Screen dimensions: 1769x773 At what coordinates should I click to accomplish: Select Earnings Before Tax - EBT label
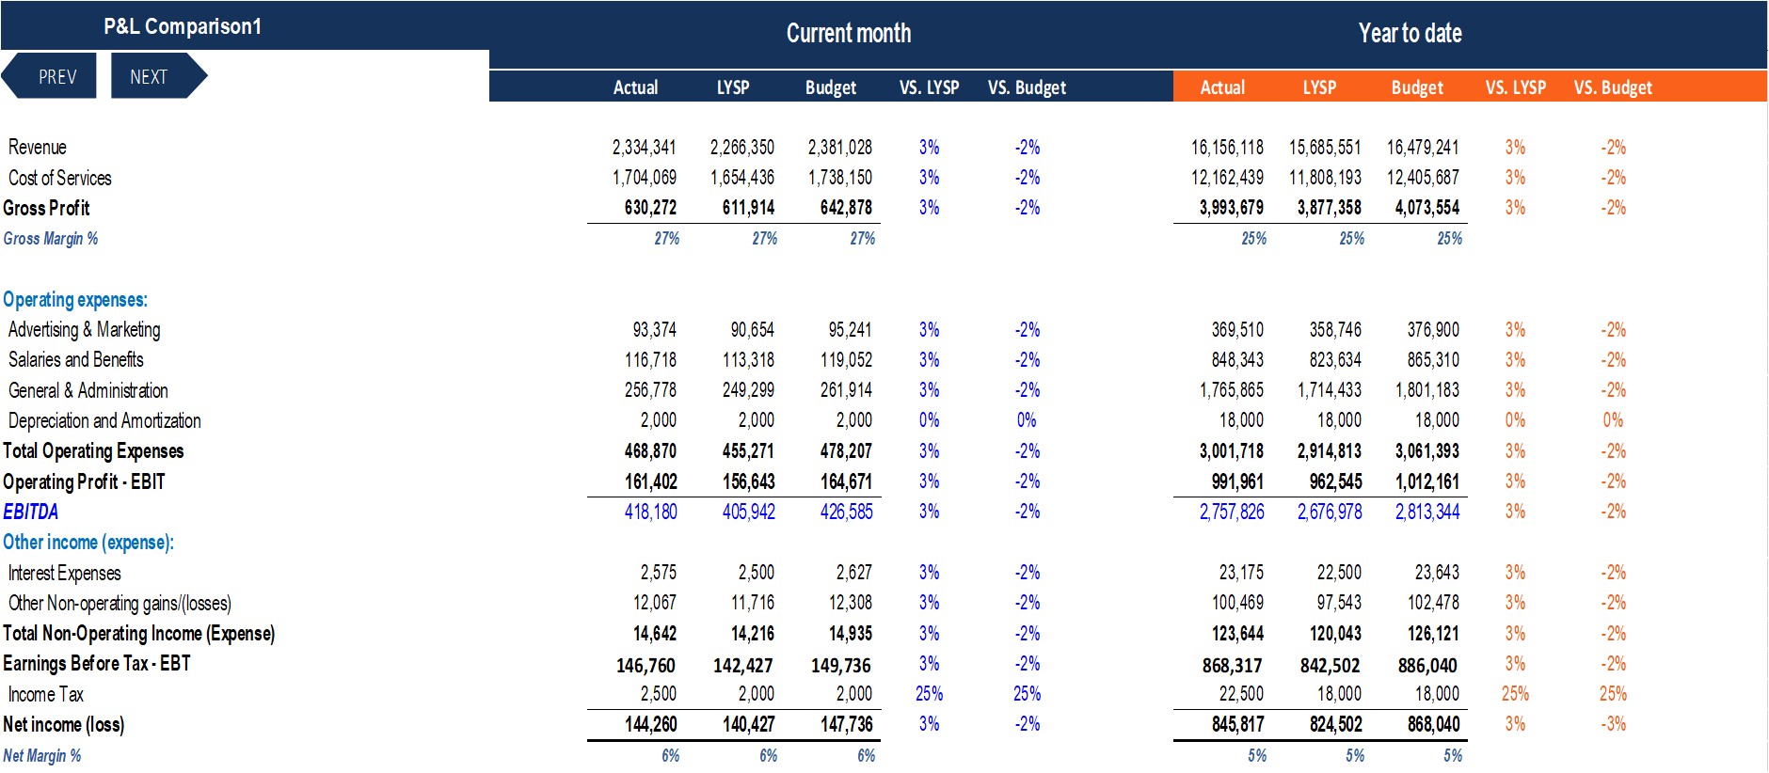pos(97,664)
